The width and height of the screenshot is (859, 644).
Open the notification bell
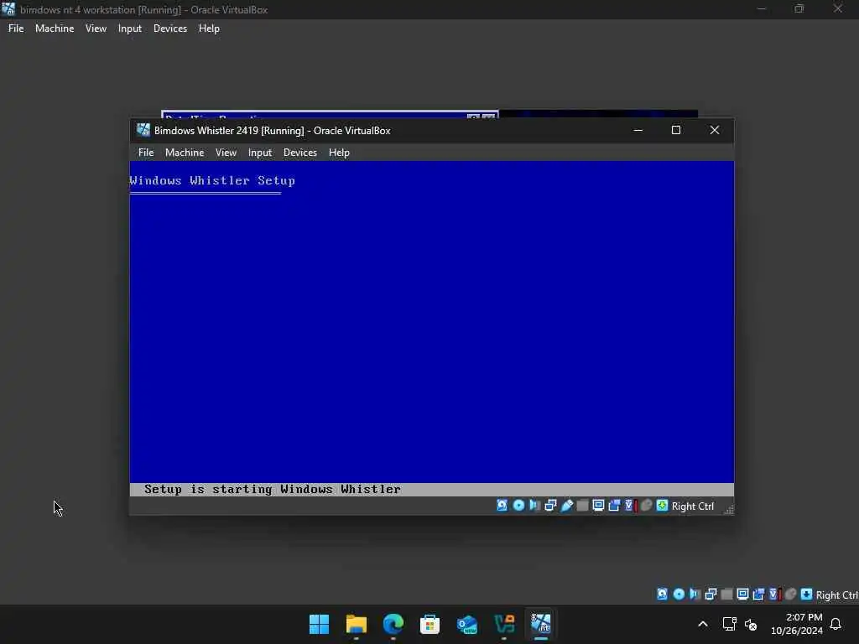click(836, 624)
